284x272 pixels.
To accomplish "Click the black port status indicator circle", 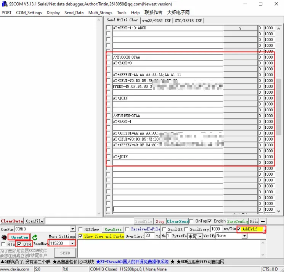I will tap(4, 237).
